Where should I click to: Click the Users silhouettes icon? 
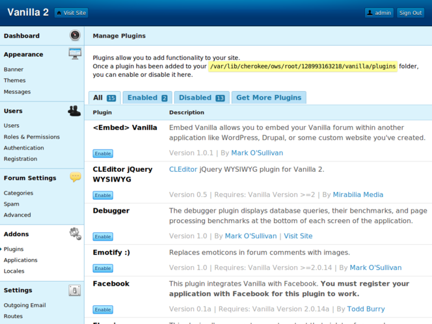tap(75, 111)
